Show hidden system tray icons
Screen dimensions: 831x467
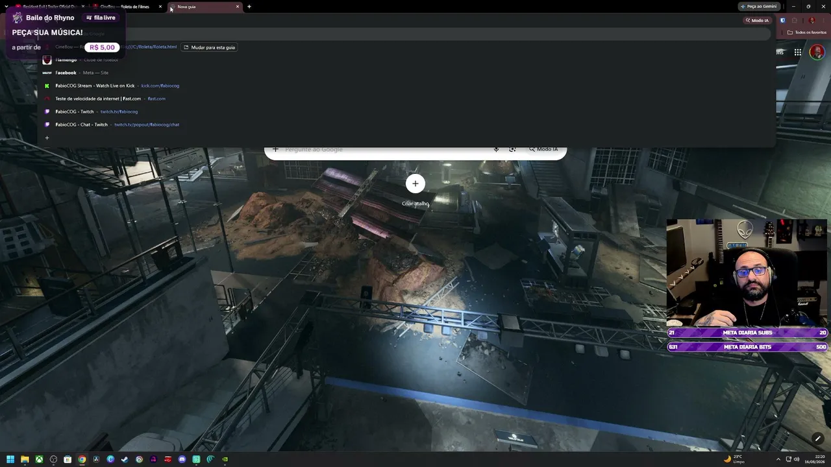(x=778, y=459)
